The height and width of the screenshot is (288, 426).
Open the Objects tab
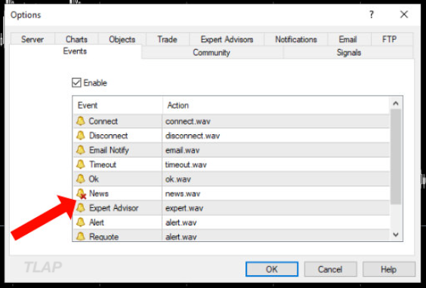pyautogui.click(x=122, y=39)
